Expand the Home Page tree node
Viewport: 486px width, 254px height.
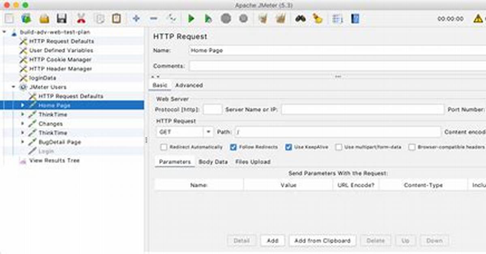(x=23, y=105)
